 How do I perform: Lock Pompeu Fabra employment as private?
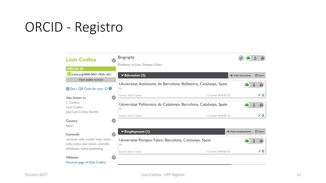[x=261, y=141]
